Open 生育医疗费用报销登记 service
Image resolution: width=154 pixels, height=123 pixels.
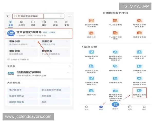click(91, 81)
